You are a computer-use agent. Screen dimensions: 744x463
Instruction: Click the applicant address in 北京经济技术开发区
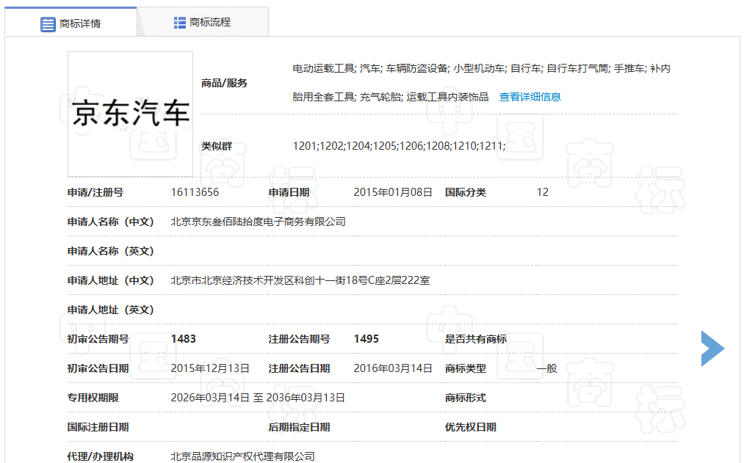pos(300,280)
